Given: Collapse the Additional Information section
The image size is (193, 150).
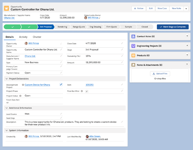Looking at the screenshot, I should click(x=7, y=108).
